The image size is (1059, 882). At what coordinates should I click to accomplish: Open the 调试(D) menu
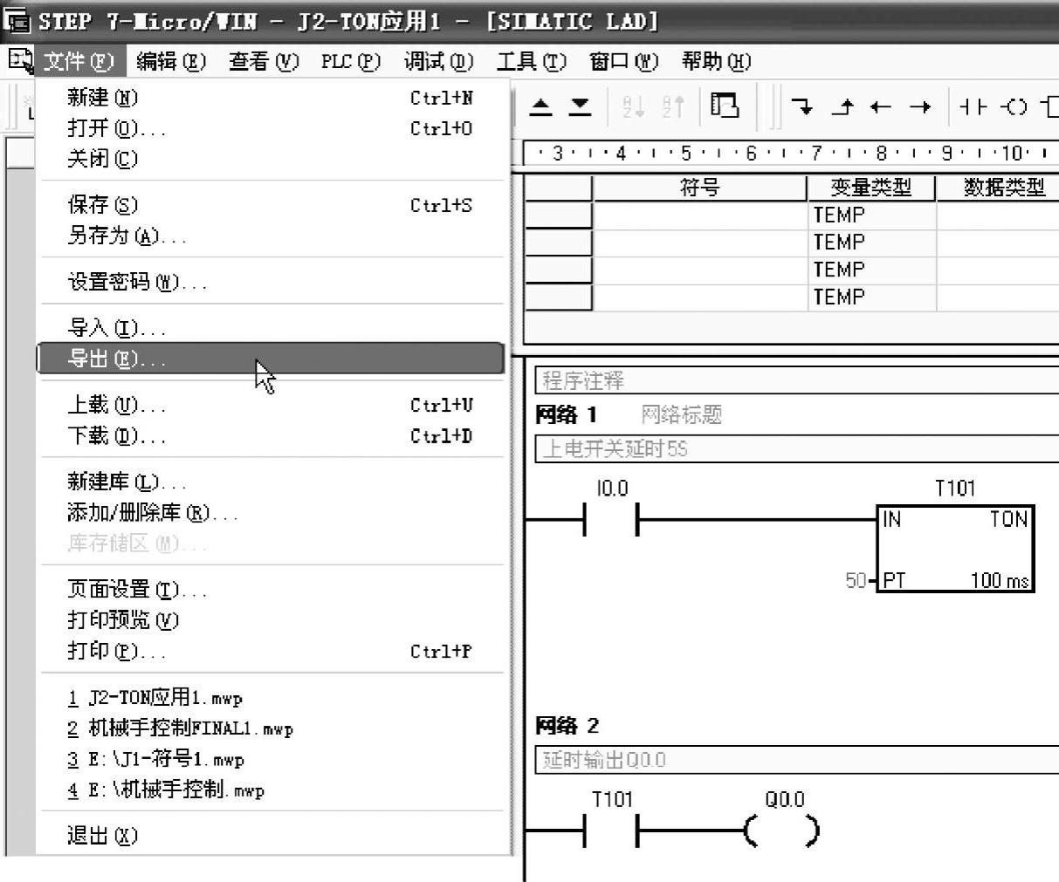click(x=438, y=61)
